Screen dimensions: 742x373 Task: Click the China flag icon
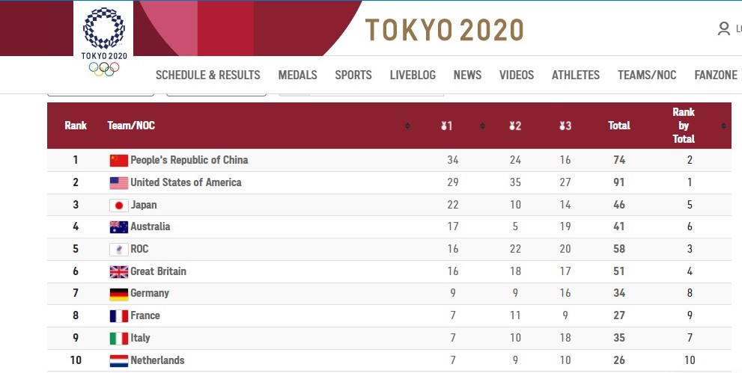(119, 161)
